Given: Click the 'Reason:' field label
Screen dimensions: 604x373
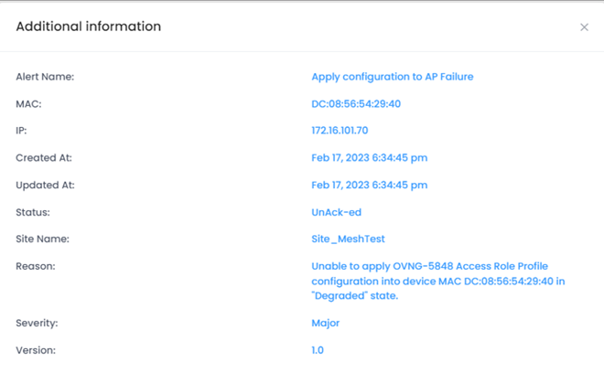Looking at the screenshot, I should (36, 266).
